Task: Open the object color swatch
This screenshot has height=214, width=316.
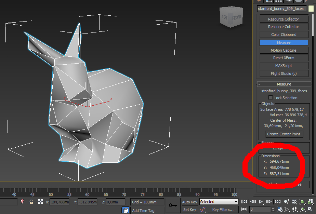Action: 311,9
